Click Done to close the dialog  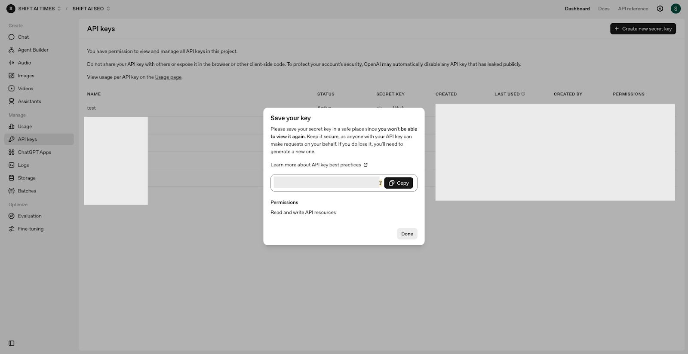tap(407, 234)
